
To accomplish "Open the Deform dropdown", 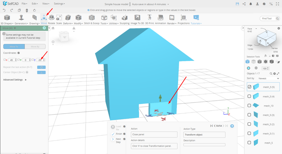I will [x=68, y=19].
